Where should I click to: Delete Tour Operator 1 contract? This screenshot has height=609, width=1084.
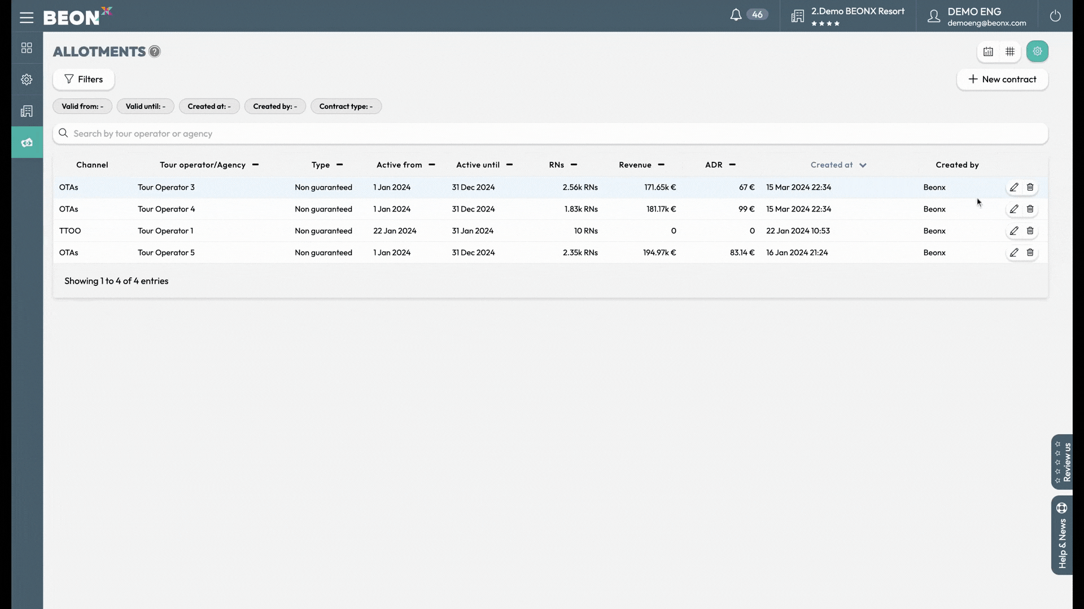point(1030,231)
